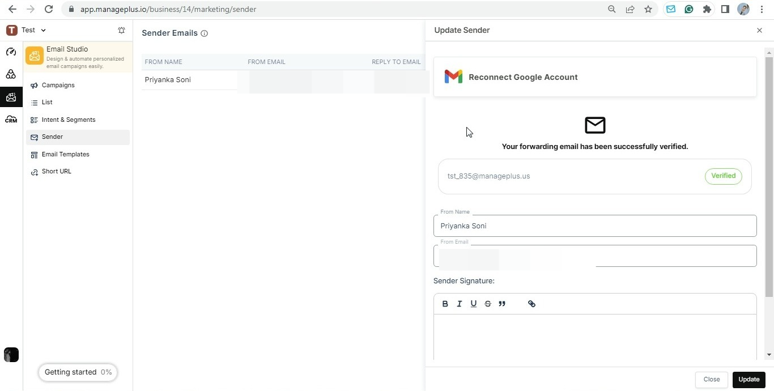Click the user avatar at bottom of sidebar
The width and height of the screenshot is (774, 391).
11,355
